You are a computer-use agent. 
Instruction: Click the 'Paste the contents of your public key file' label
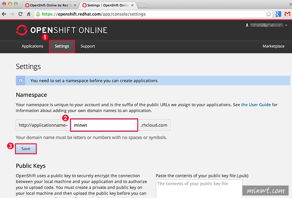(202, 175)
